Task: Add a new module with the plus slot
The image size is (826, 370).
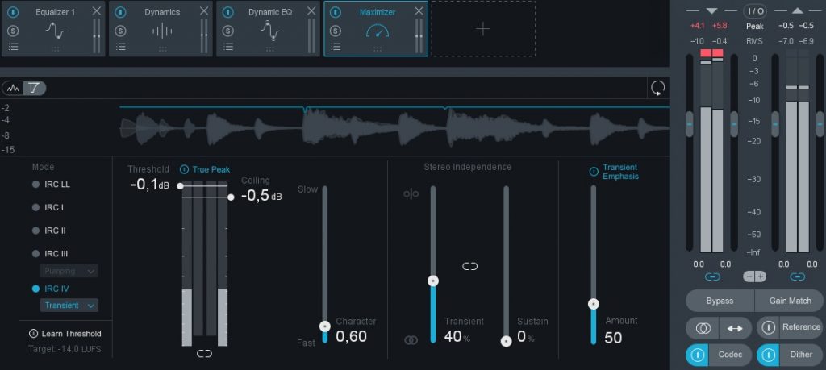Action: pos(482,29)
